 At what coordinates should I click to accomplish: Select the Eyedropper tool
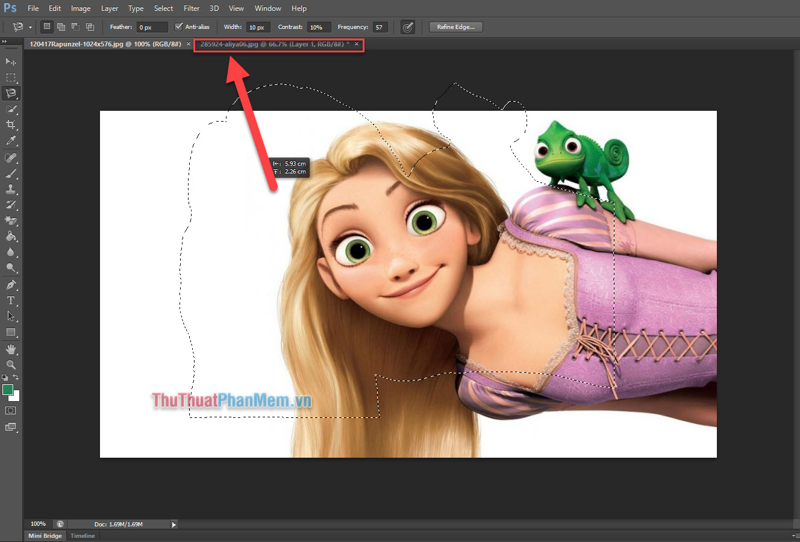11,141
